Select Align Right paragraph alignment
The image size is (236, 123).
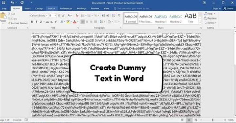point(91,22)
